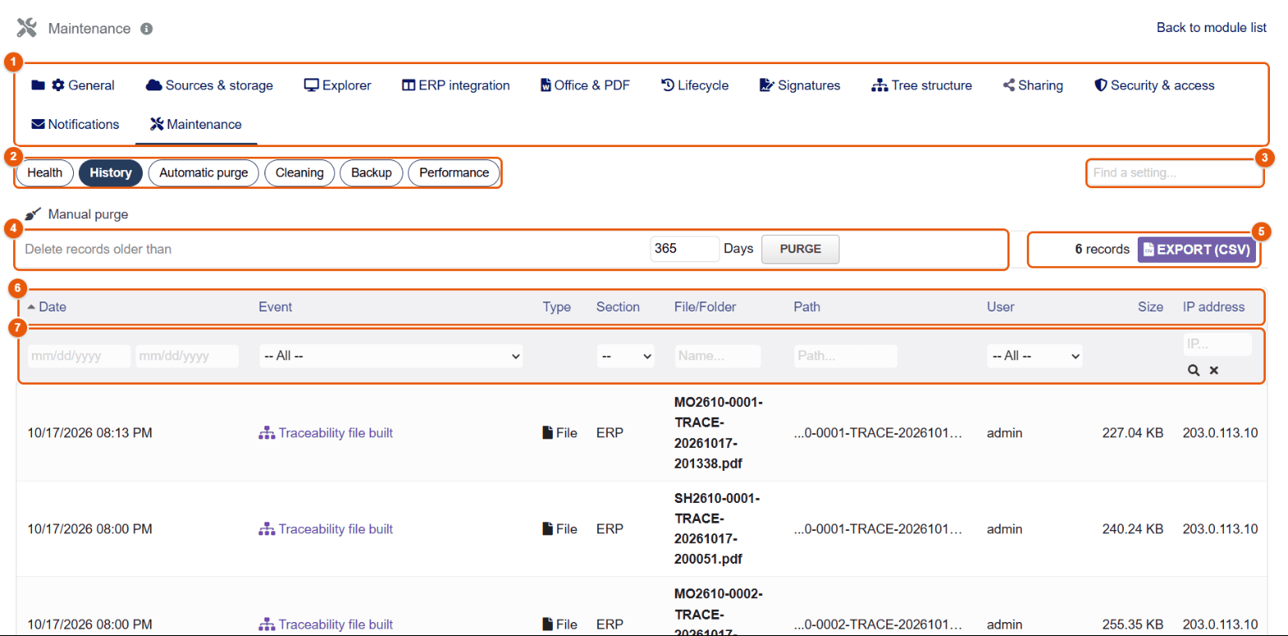Click the file icon in the 255.35 KB row

[x=547, y=624]
